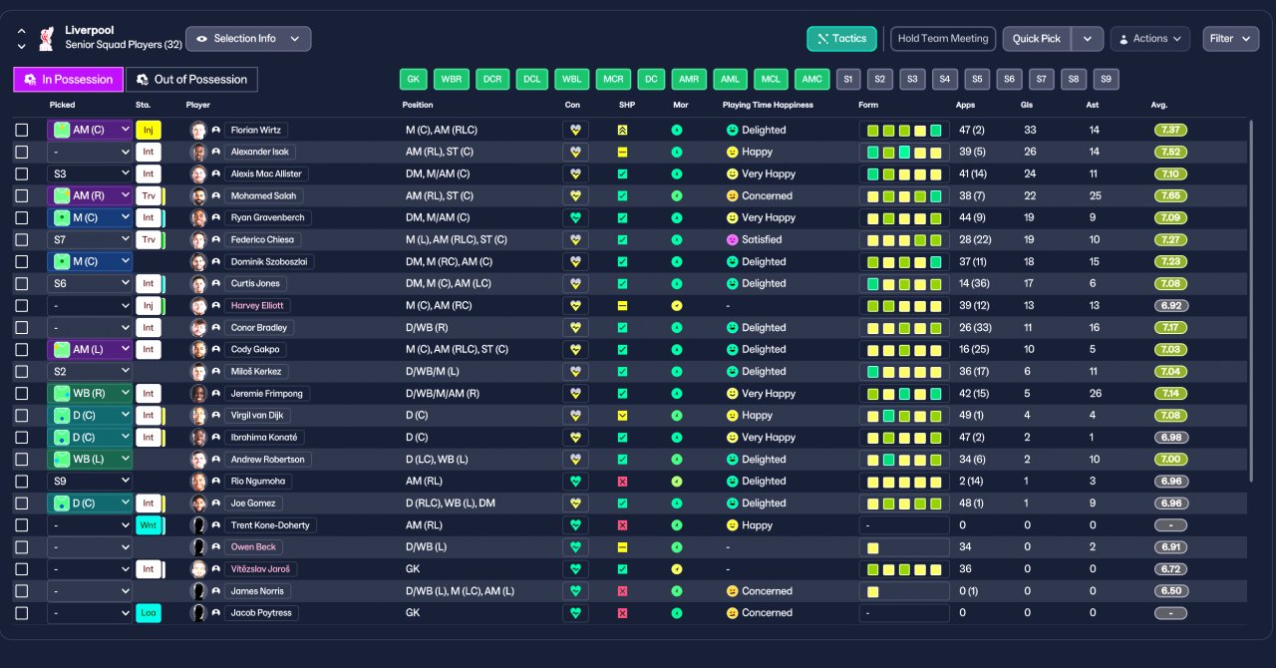Click Mohamed Salah's concerned face icon
Viewport: 1276px width, 668px height.
click(732, 196)
